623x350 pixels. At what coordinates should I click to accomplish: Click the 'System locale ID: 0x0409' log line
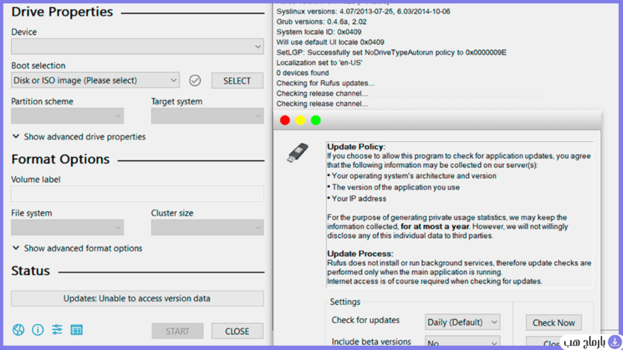click(x=319, y=32)
